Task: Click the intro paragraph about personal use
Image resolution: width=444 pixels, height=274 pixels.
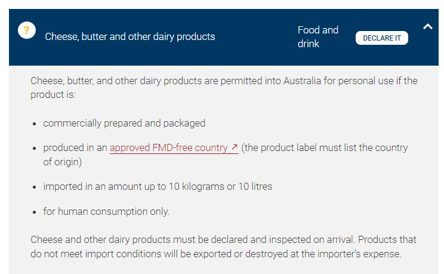Action: (x=224, y=88)
